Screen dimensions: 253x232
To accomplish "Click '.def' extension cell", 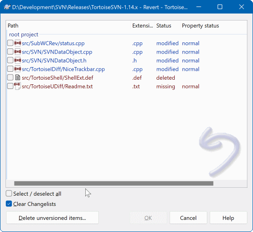I will (x=137, y=78).
